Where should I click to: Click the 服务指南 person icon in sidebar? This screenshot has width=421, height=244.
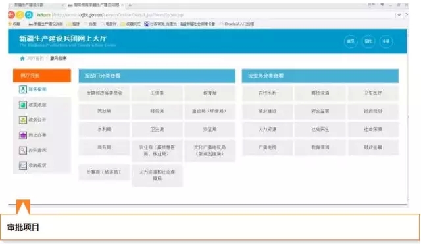23,89
